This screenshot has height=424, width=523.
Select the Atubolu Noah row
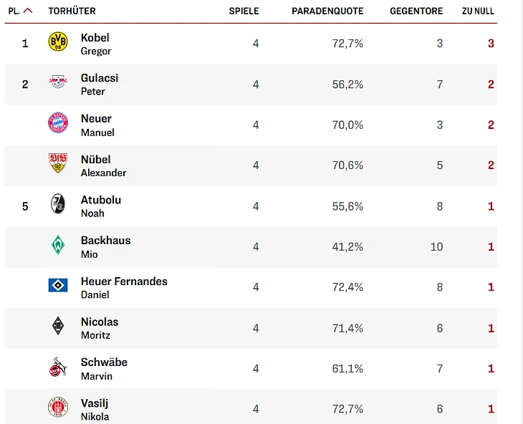tap(251, 206)
